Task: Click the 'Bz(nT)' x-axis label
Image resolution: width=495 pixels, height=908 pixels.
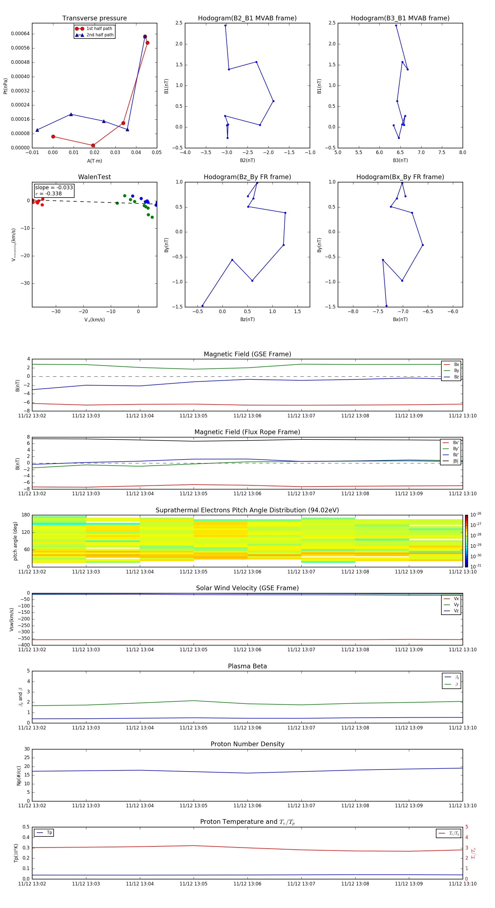Action: pos(247,319)
